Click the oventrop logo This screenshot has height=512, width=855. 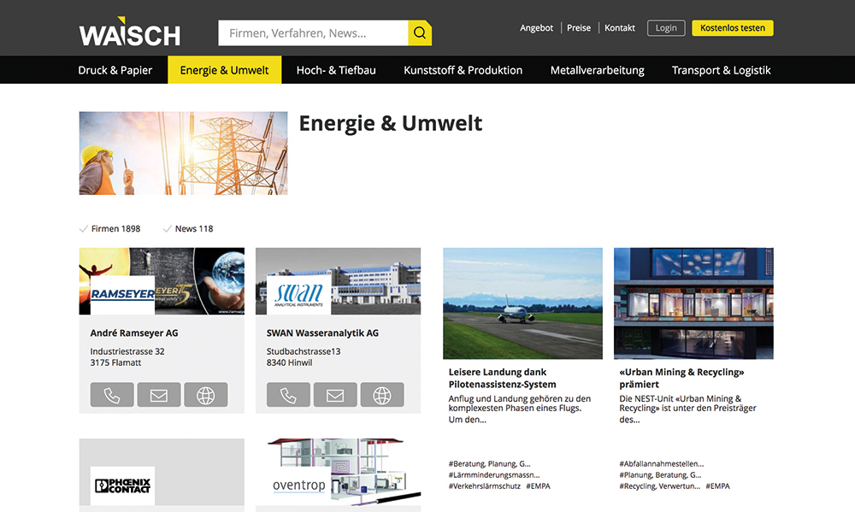click(298, 485)
